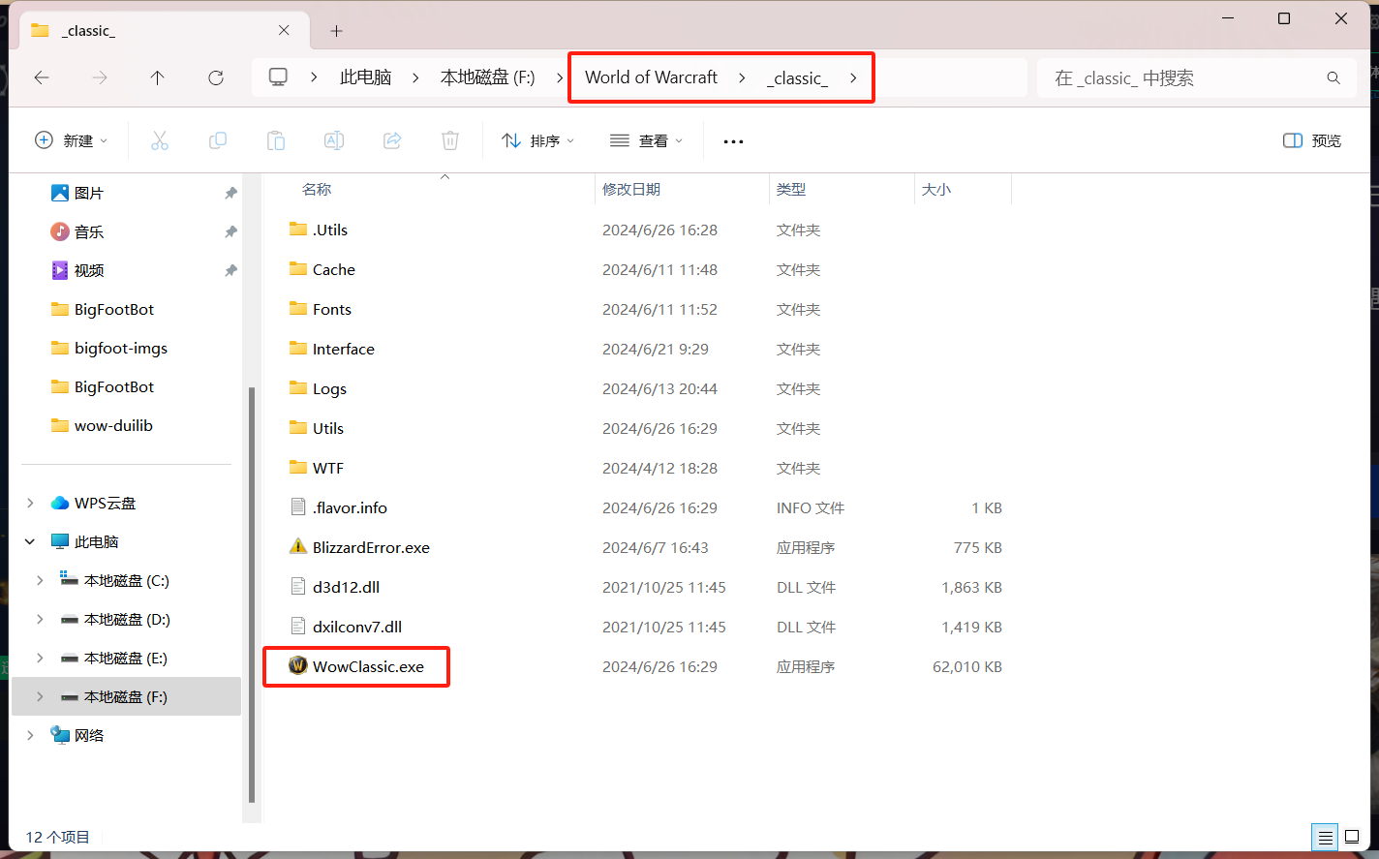
Task: Click 本地磁盘 (F:) breadcrumb in address bar
Action: pyautogui.click(x=488, y=77)
